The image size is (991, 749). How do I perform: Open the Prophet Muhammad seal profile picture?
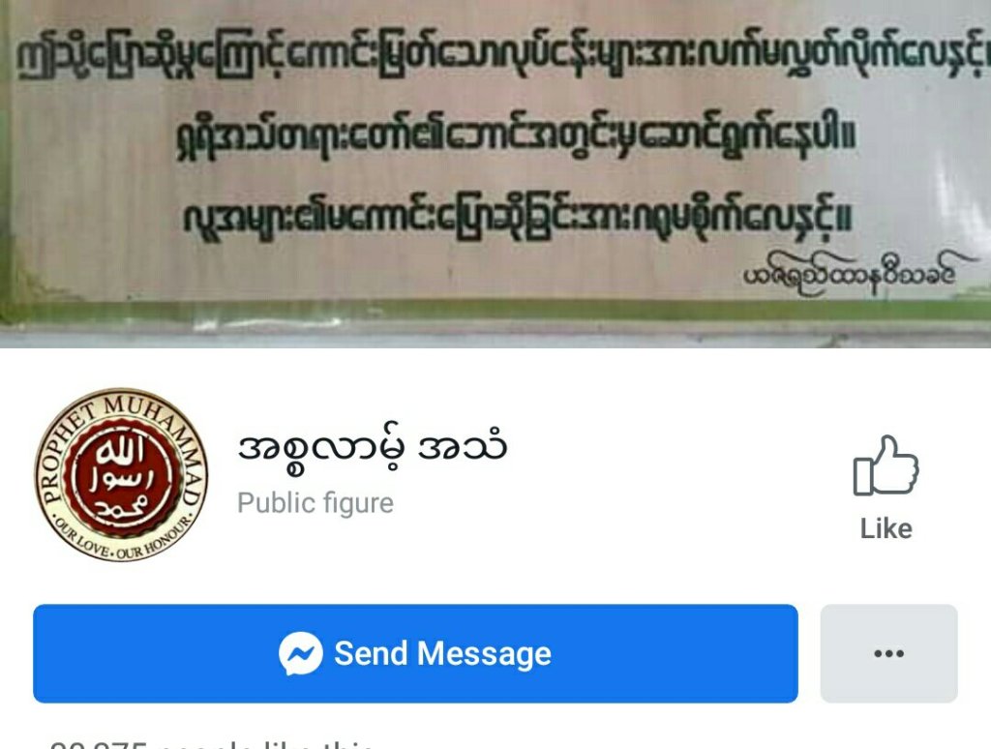(121, 474)
